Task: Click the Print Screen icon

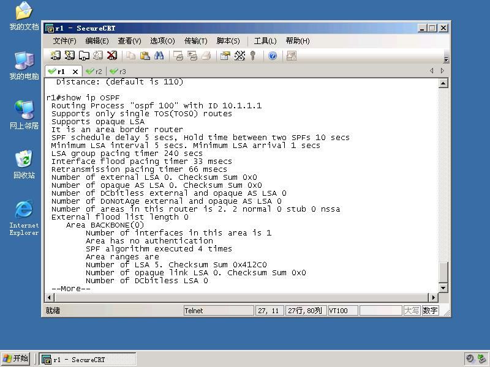Action: [178, 56]
